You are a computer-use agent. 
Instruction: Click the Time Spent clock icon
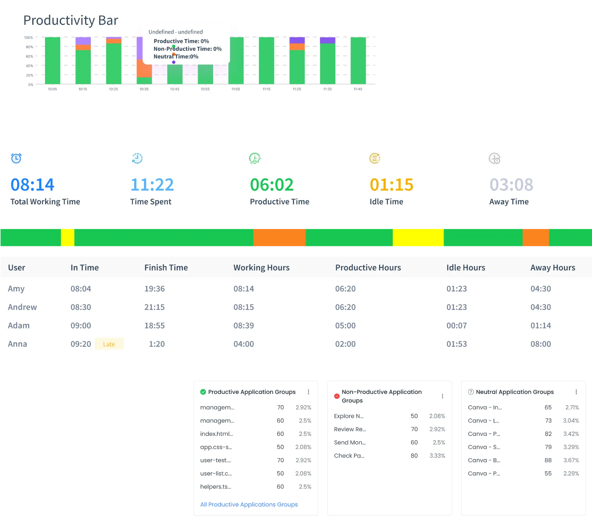[137, 158]
